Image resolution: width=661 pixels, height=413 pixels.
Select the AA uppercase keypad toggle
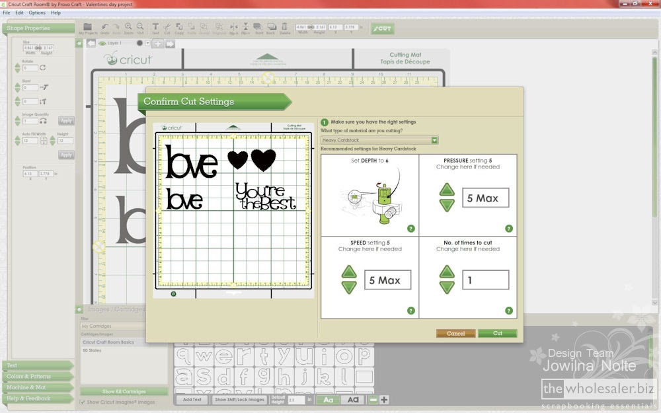click(x=353, y=400)
